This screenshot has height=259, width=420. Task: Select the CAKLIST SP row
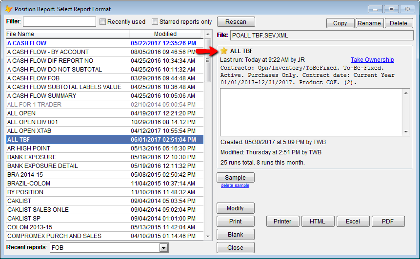(105, 219)
